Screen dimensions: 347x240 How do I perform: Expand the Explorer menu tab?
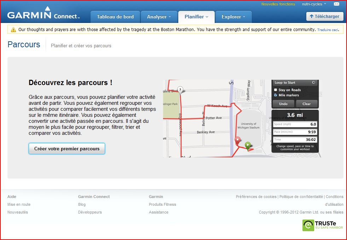pos(233,17)
